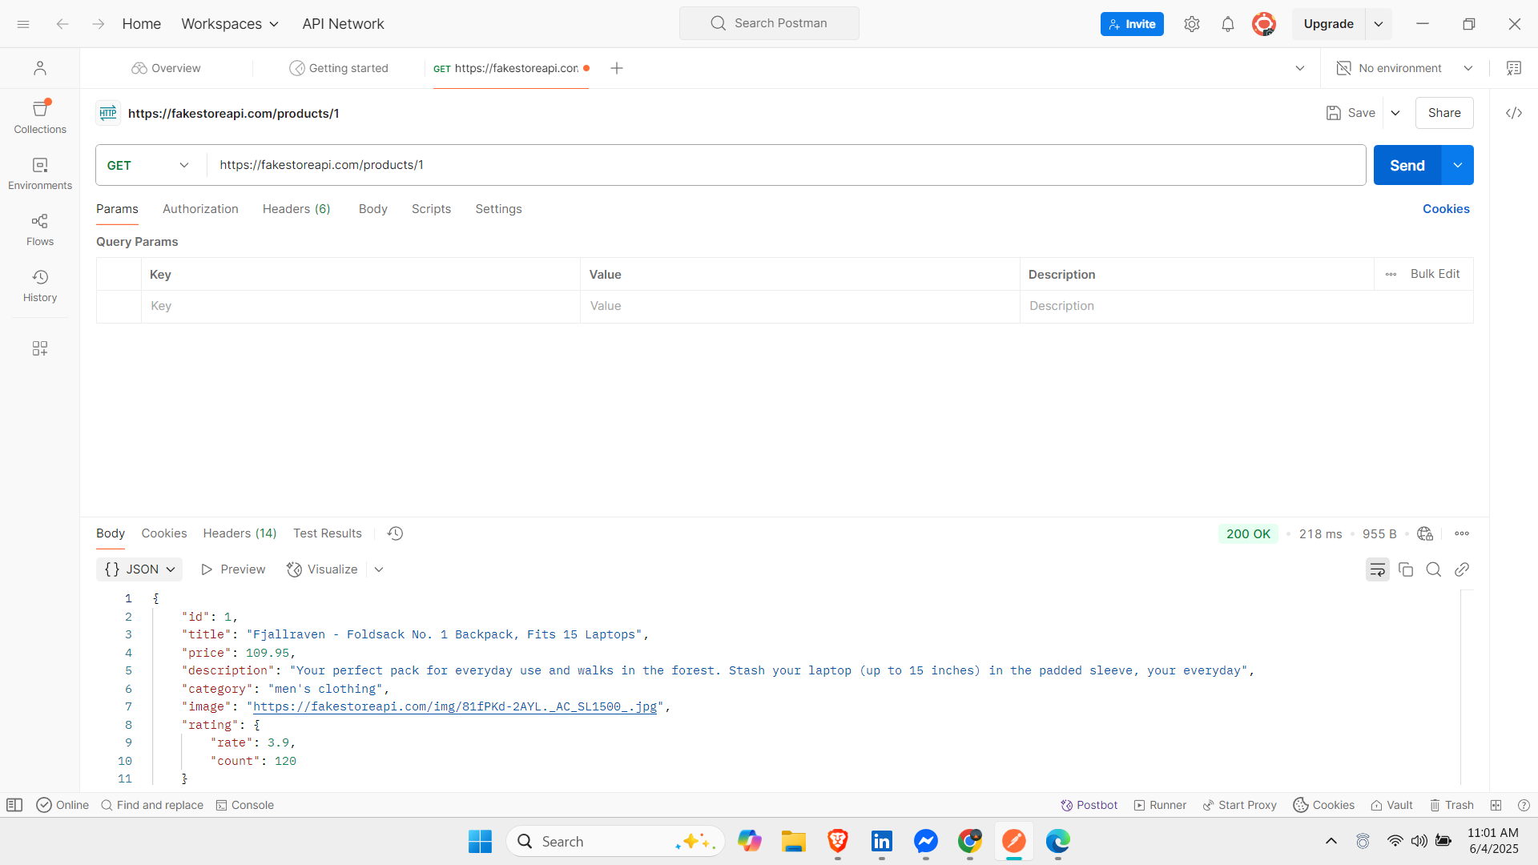Expand the GET method dropdown
The image size is (1538, 865).
click(x=148, y=165)
